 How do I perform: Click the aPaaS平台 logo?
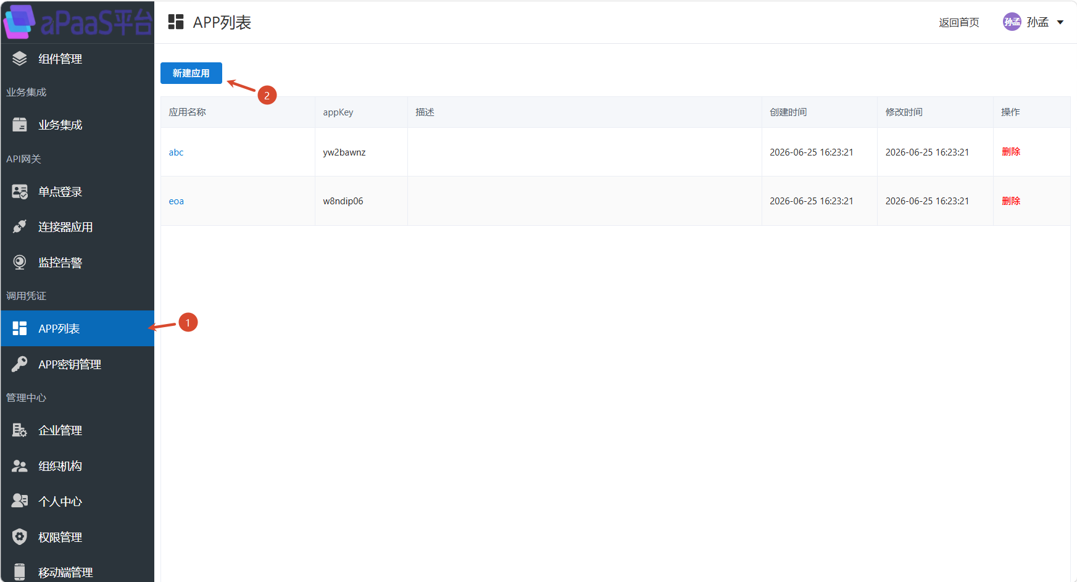pos(77,22)
